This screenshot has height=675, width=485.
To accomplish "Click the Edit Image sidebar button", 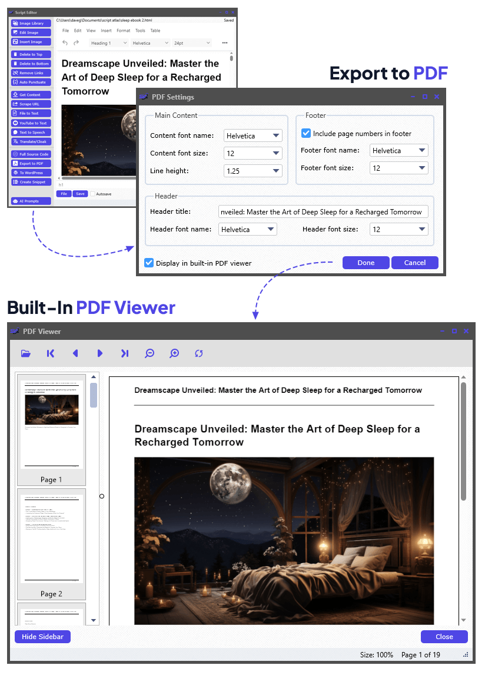I will click(x=31, y=33).
